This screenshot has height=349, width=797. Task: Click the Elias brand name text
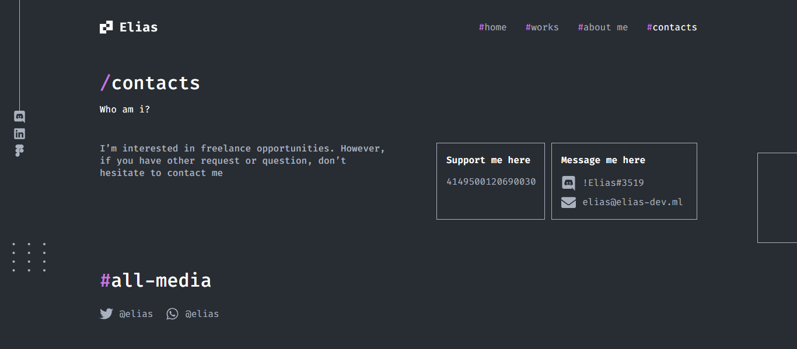pos(138,27)
